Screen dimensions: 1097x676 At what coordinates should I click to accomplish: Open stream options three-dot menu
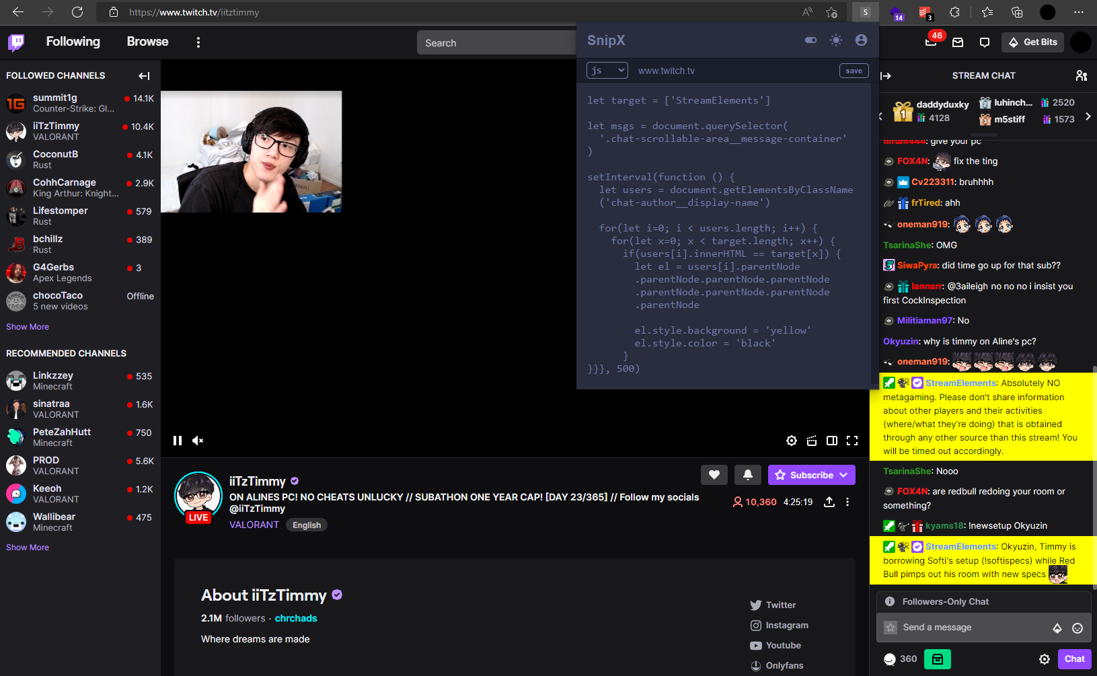pyautogui.click(x=847, y=502)
